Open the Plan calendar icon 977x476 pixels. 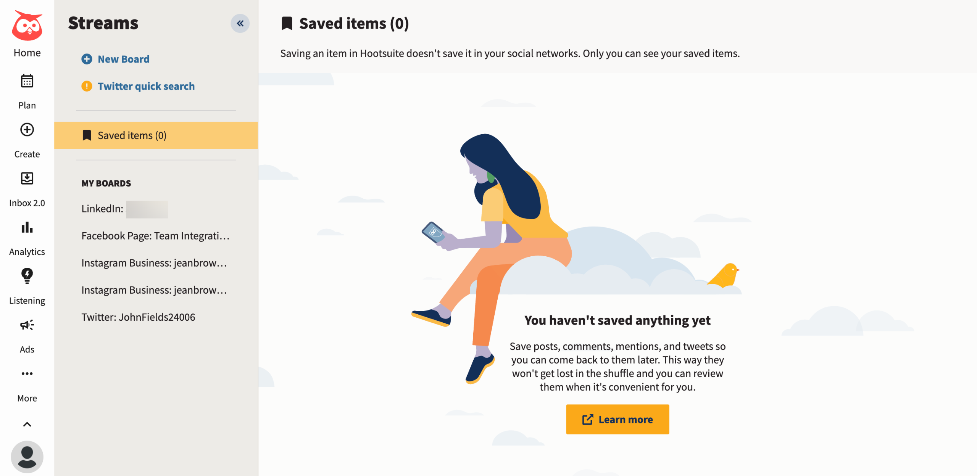(x=27, y=81)
